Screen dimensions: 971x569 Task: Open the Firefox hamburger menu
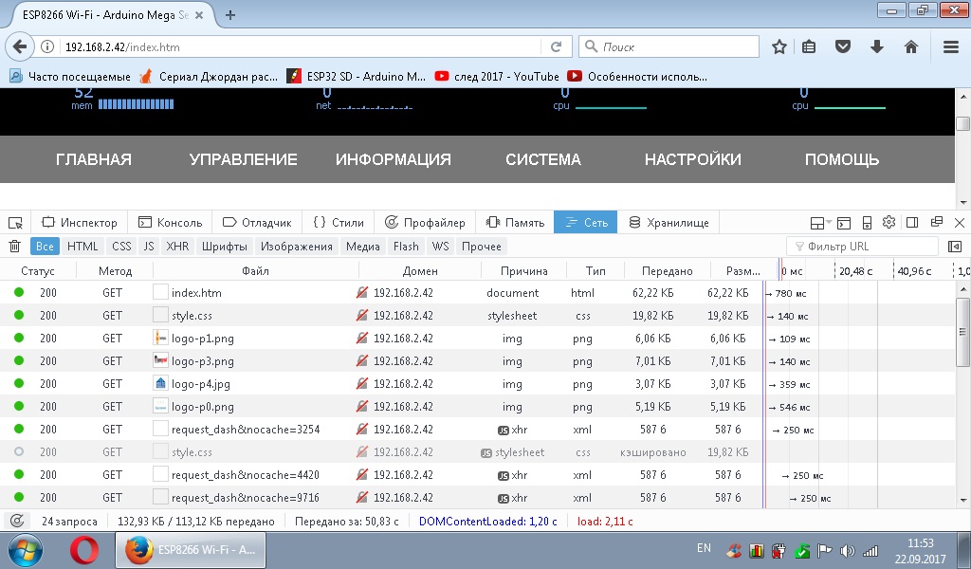coord(951,46)
